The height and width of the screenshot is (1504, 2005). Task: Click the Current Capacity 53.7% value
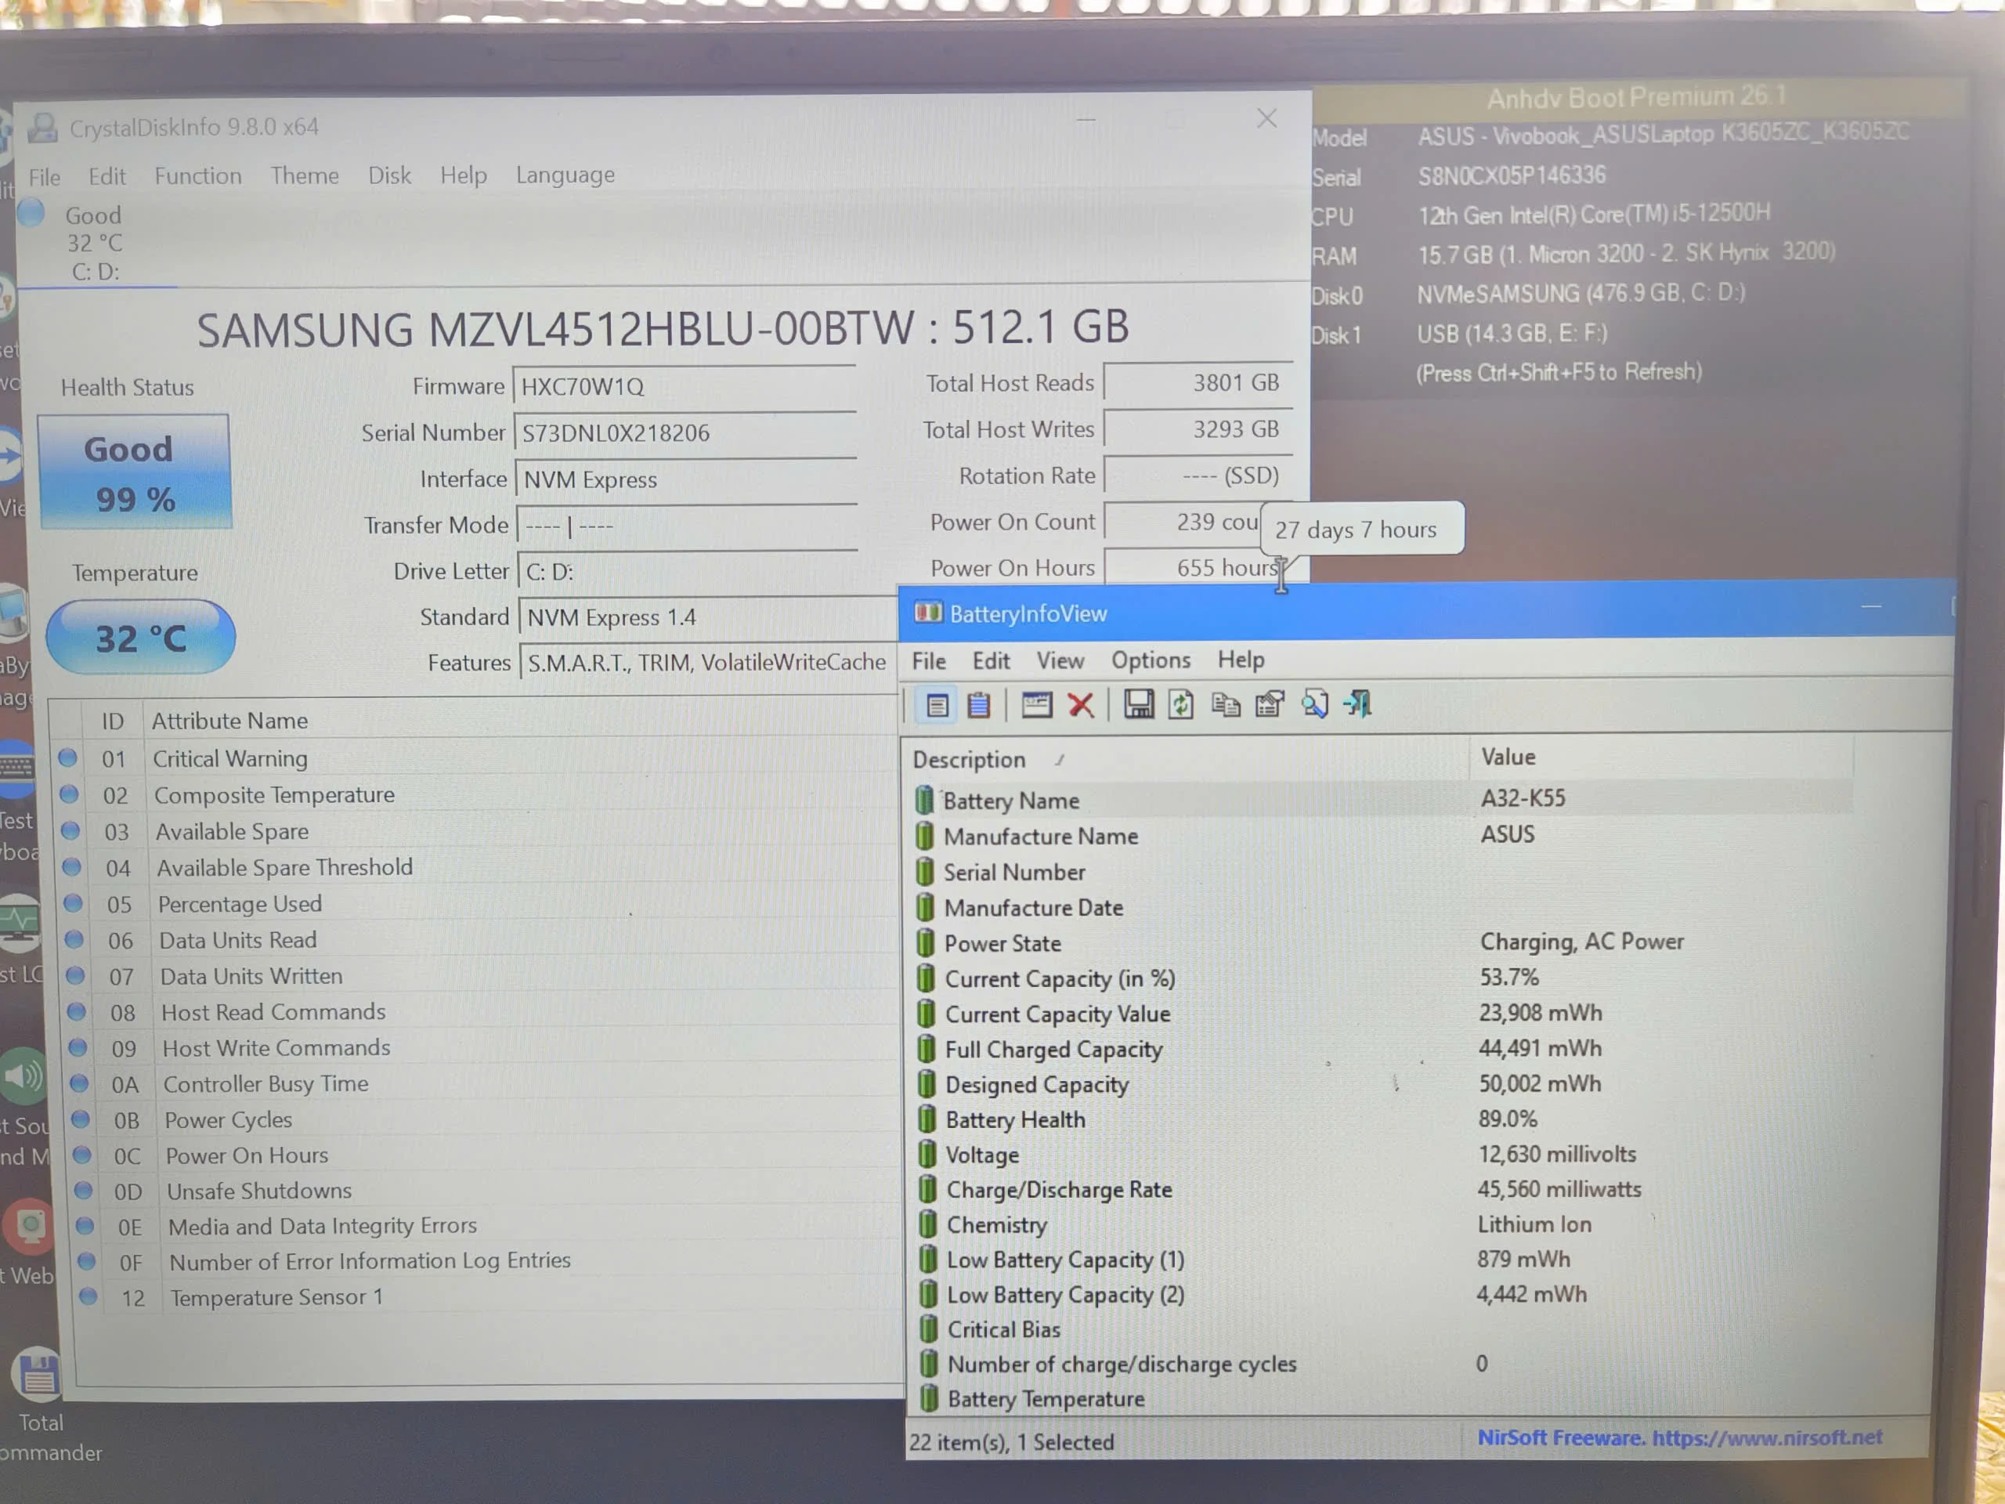(1509, 978)
